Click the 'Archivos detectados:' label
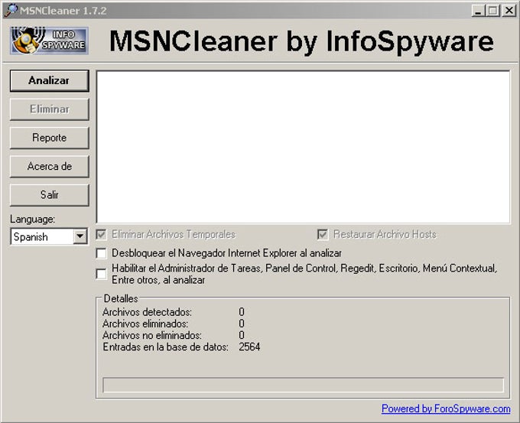The image size is (520, 423). click(x=147, y=312)
